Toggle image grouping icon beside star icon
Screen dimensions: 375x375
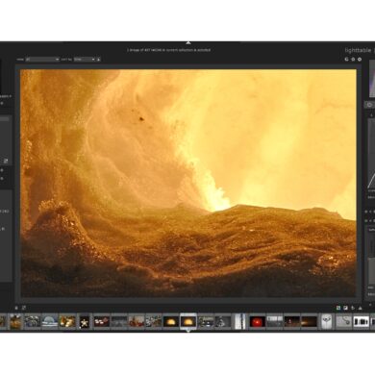(346, 60)
